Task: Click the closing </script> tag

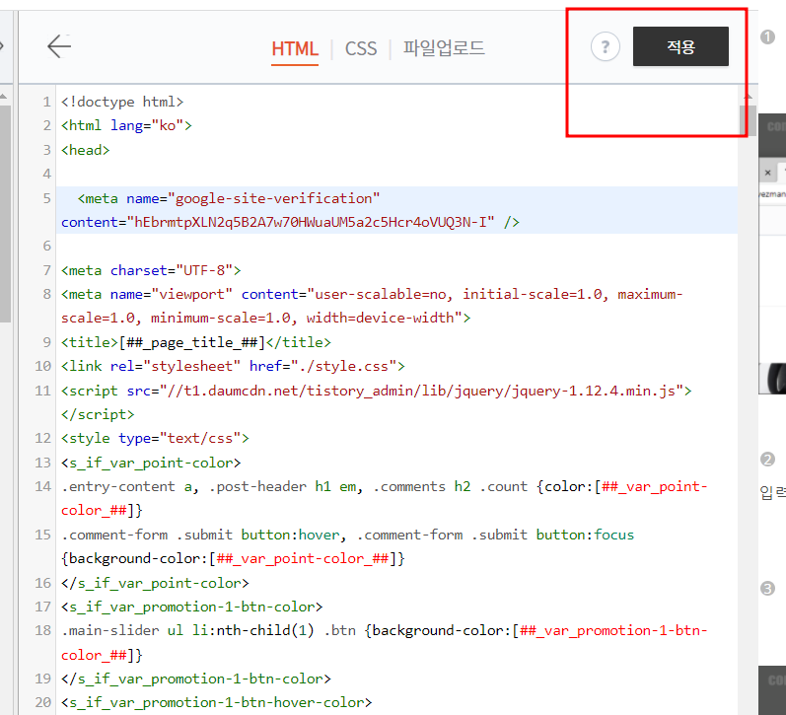Action: [x=98, y=414]
